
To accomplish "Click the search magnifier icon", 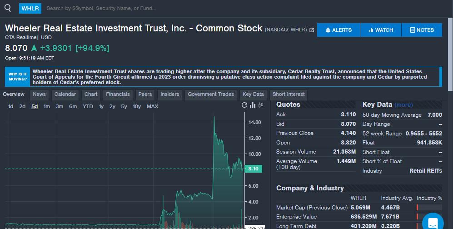I will click(x=8, y=8).
